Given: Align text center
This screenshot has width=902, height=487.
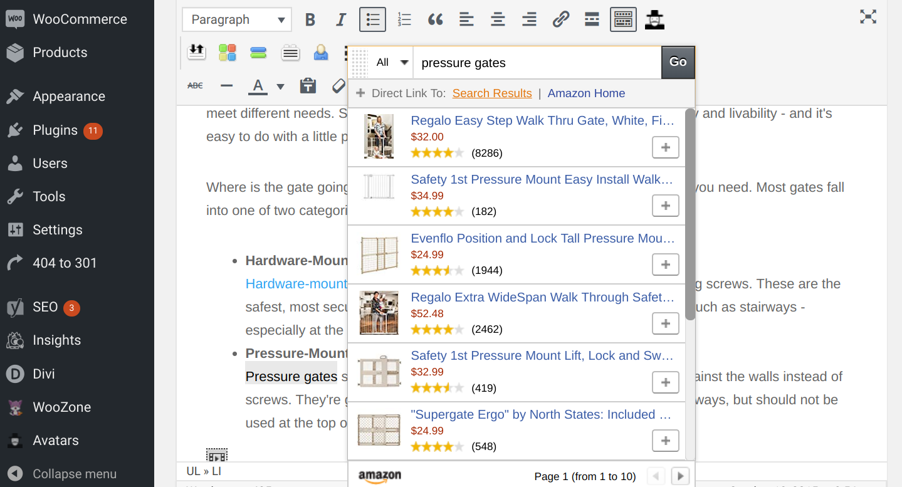Looking at the screenshot, I should [498, 20].
